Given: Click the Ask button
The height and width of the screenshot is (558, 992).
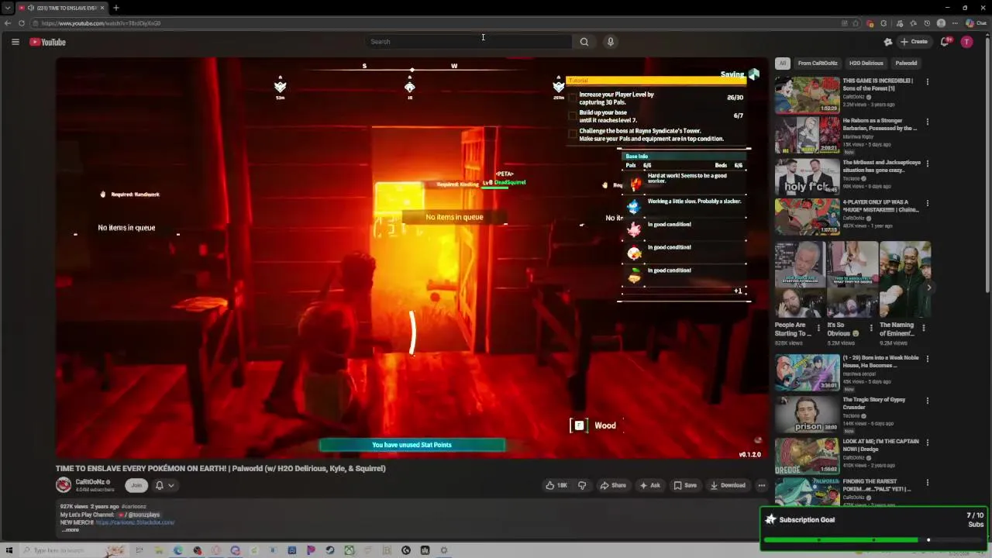Looking at the screenshot, I should click(x=649, y=485).
